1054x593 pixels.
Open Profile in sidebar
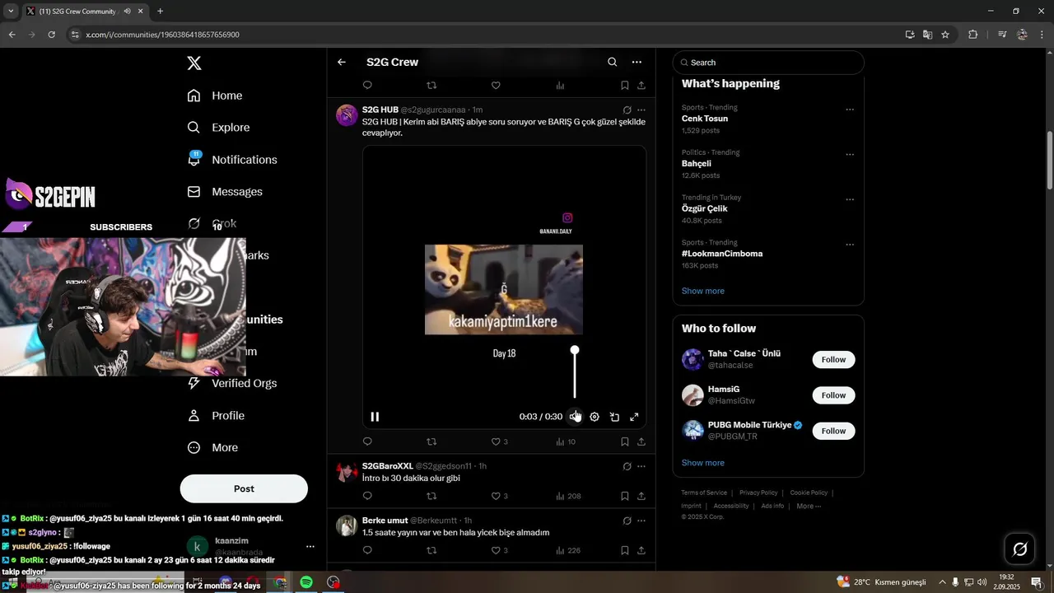coord(216,416)
